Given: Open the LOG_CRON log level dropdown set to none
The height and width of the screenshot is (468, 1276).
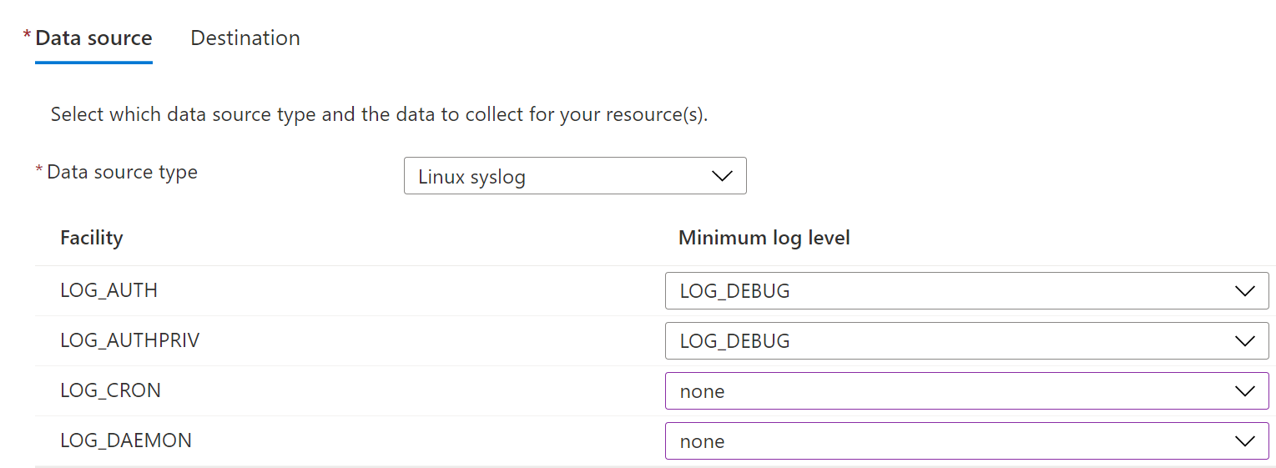Looking at the screenshot, I should point(966,391).
